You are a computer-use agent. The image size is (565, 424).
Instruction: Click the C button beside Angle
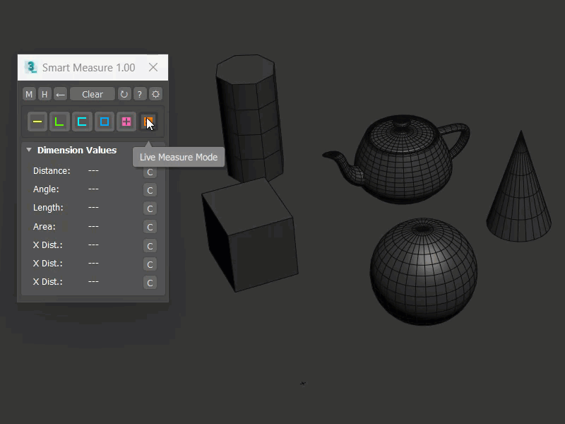point(149,190)
